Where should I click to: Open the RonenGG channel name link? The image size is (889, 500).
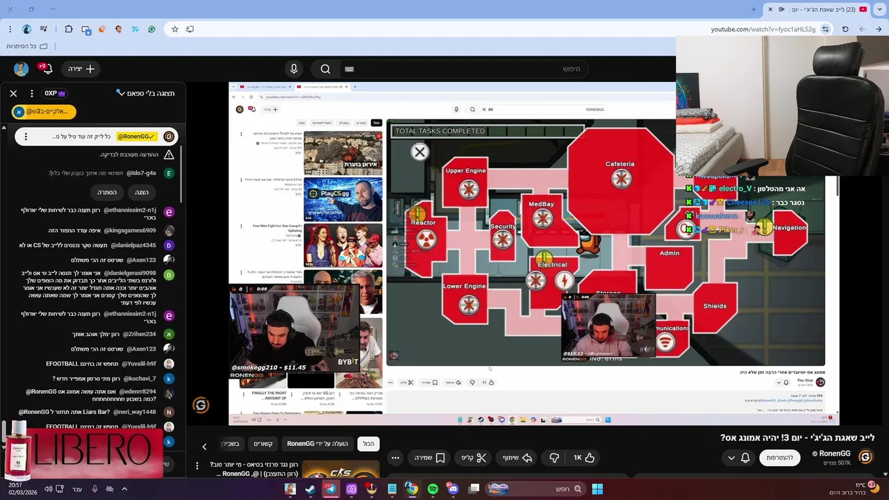click(x=835, y=453)
